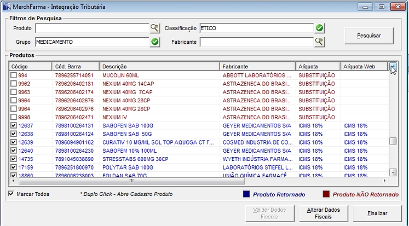Sort by the Fabricante column header
The image size is (409, 226).
[257, 66]
